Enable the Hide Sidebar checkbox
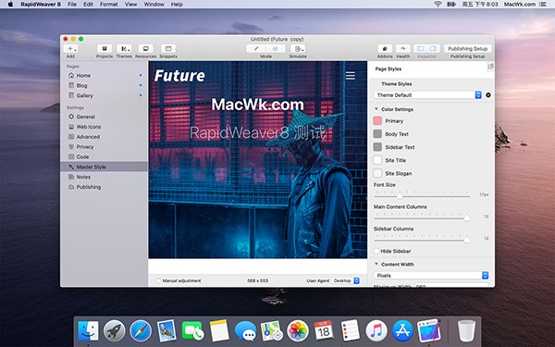The width and height of the screenshot is (555, 347). click(x=376, y=251)
